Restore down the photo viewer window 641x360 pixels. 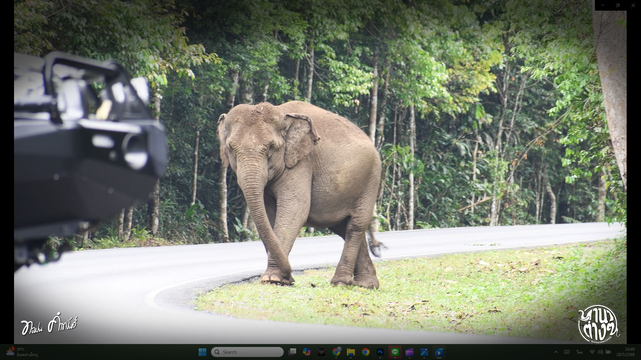click(618, 5)
